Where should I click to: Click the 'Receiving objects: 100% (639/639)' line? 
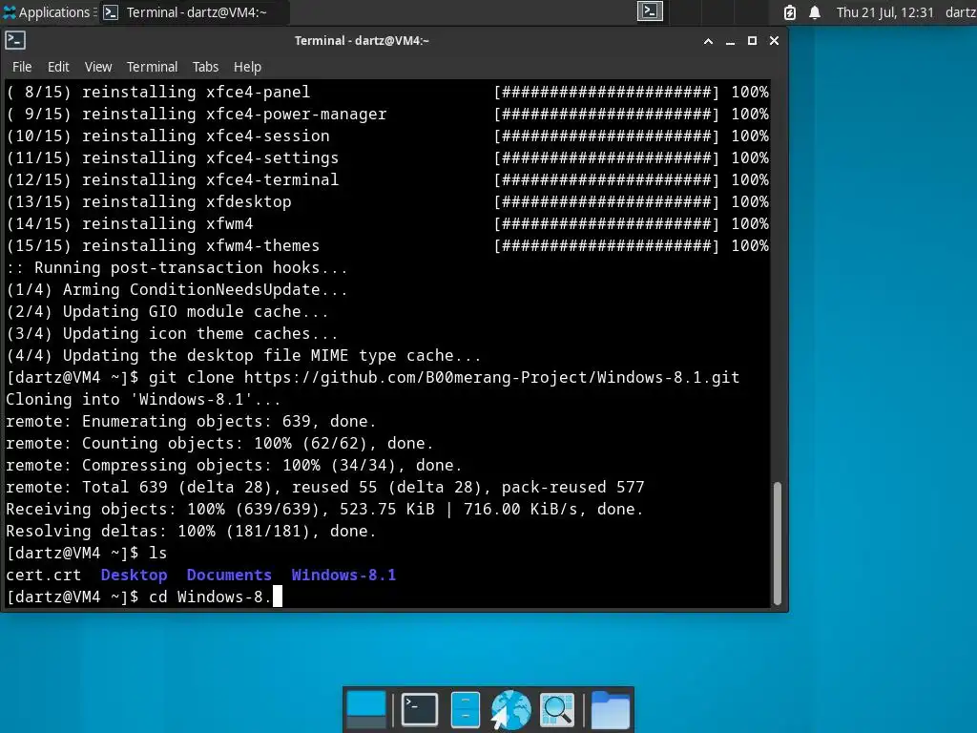pyautogui.click(x=324, y=509)
